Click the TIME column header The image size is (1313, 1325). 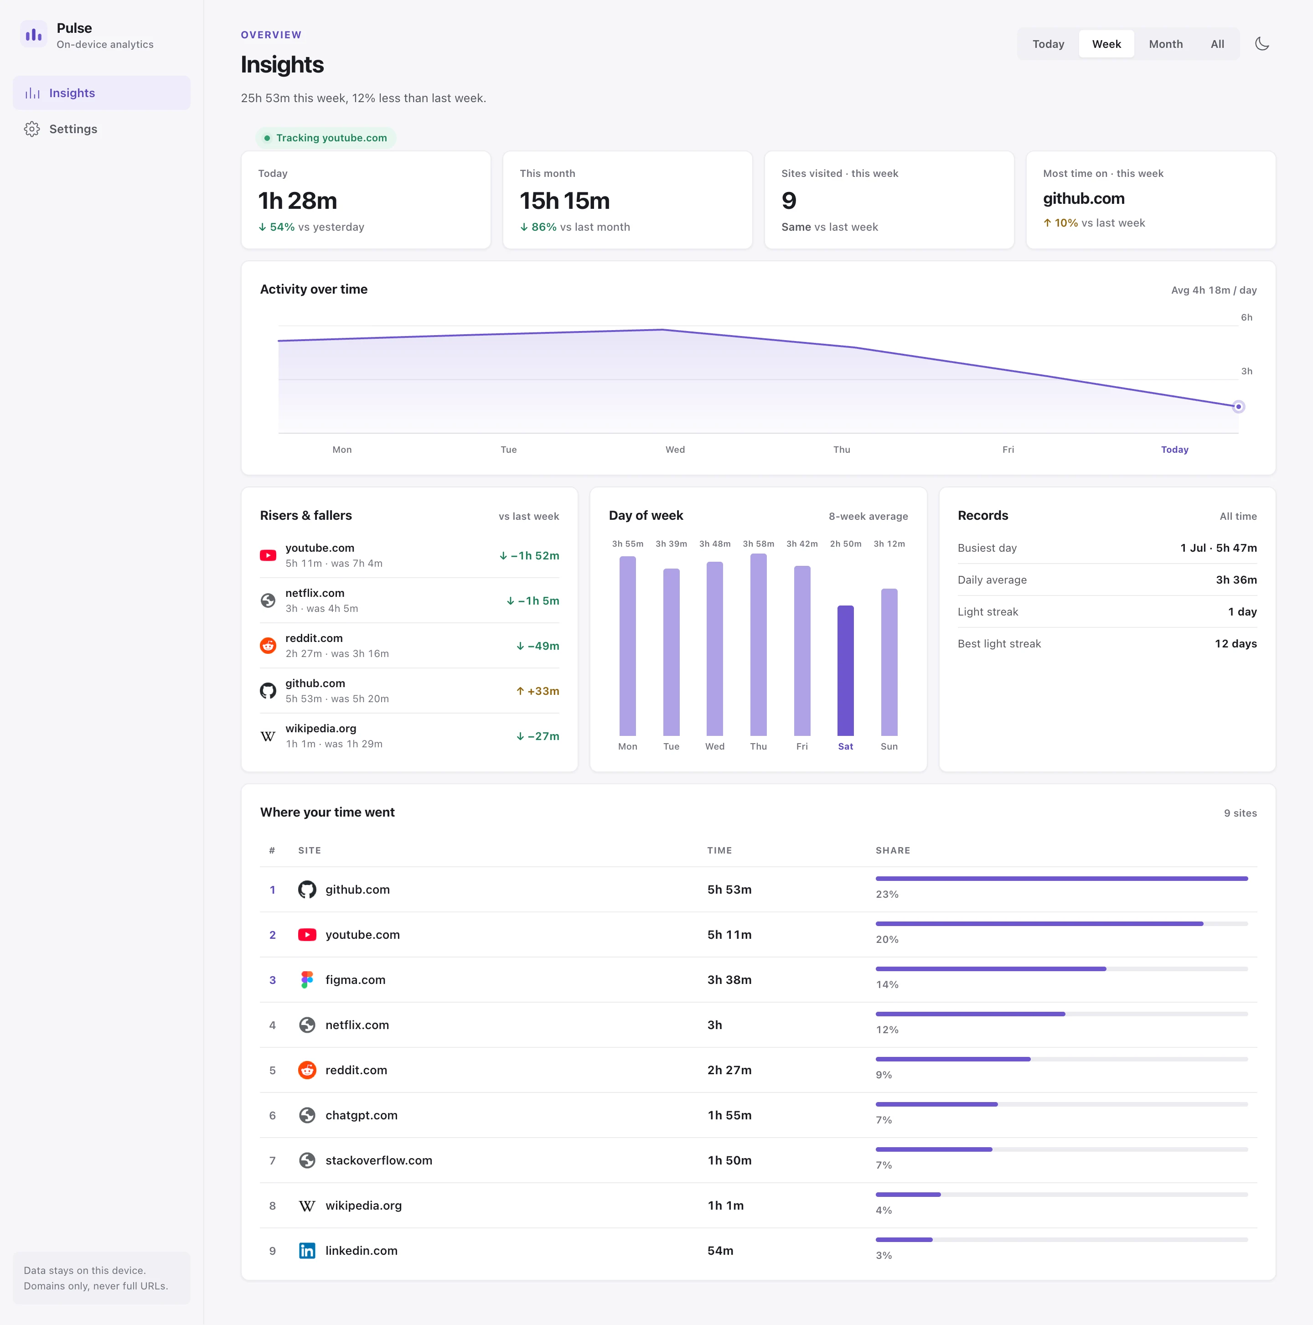point(719,850)
